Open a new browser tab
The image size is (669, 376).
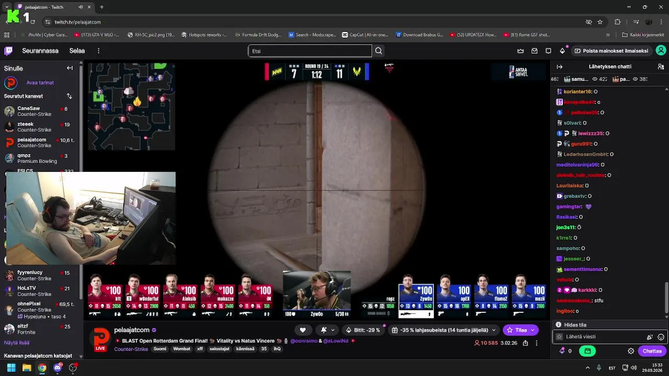(x=101, y=7)
